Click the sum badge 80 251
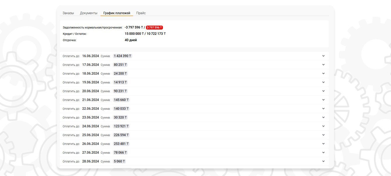 pos(120,65)
